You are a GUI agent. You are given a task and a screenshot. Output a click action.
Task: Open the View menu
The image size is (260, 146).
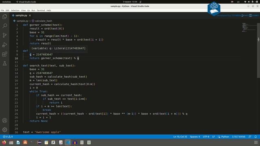(x=24, y=10)
